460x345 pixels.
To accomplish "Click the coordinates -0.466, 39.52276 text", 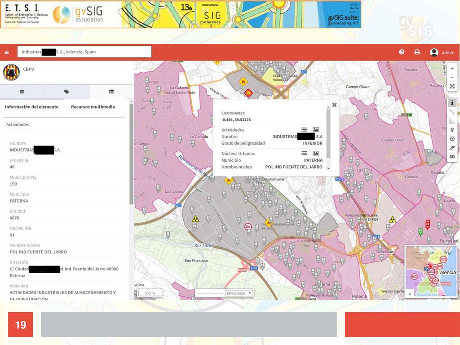I will [236, 119].
